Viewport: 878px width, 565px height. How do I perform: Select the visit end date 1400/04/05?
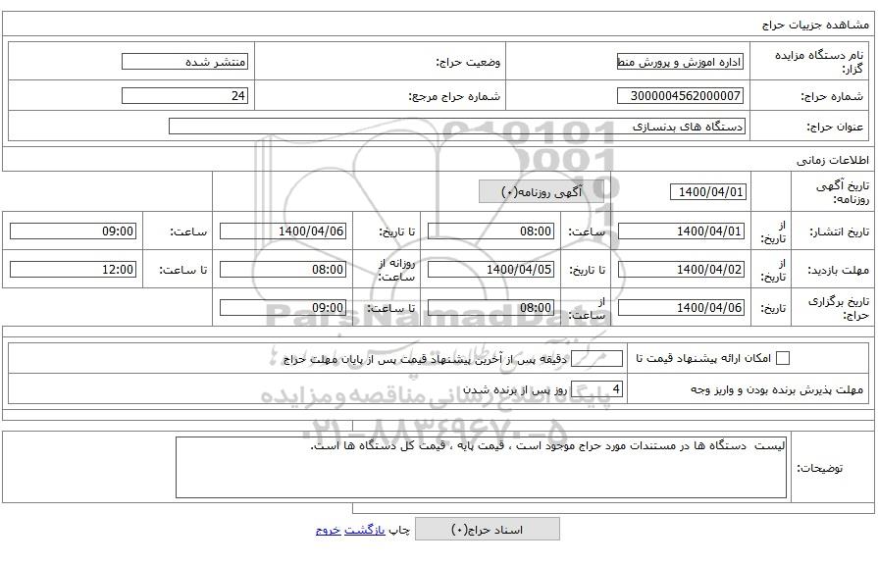click(491, 270)
